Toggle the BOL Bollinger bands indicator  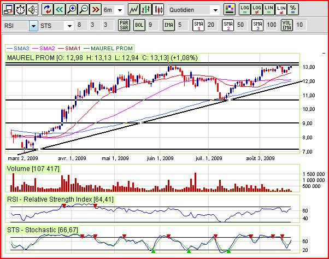tap(139, 25)
